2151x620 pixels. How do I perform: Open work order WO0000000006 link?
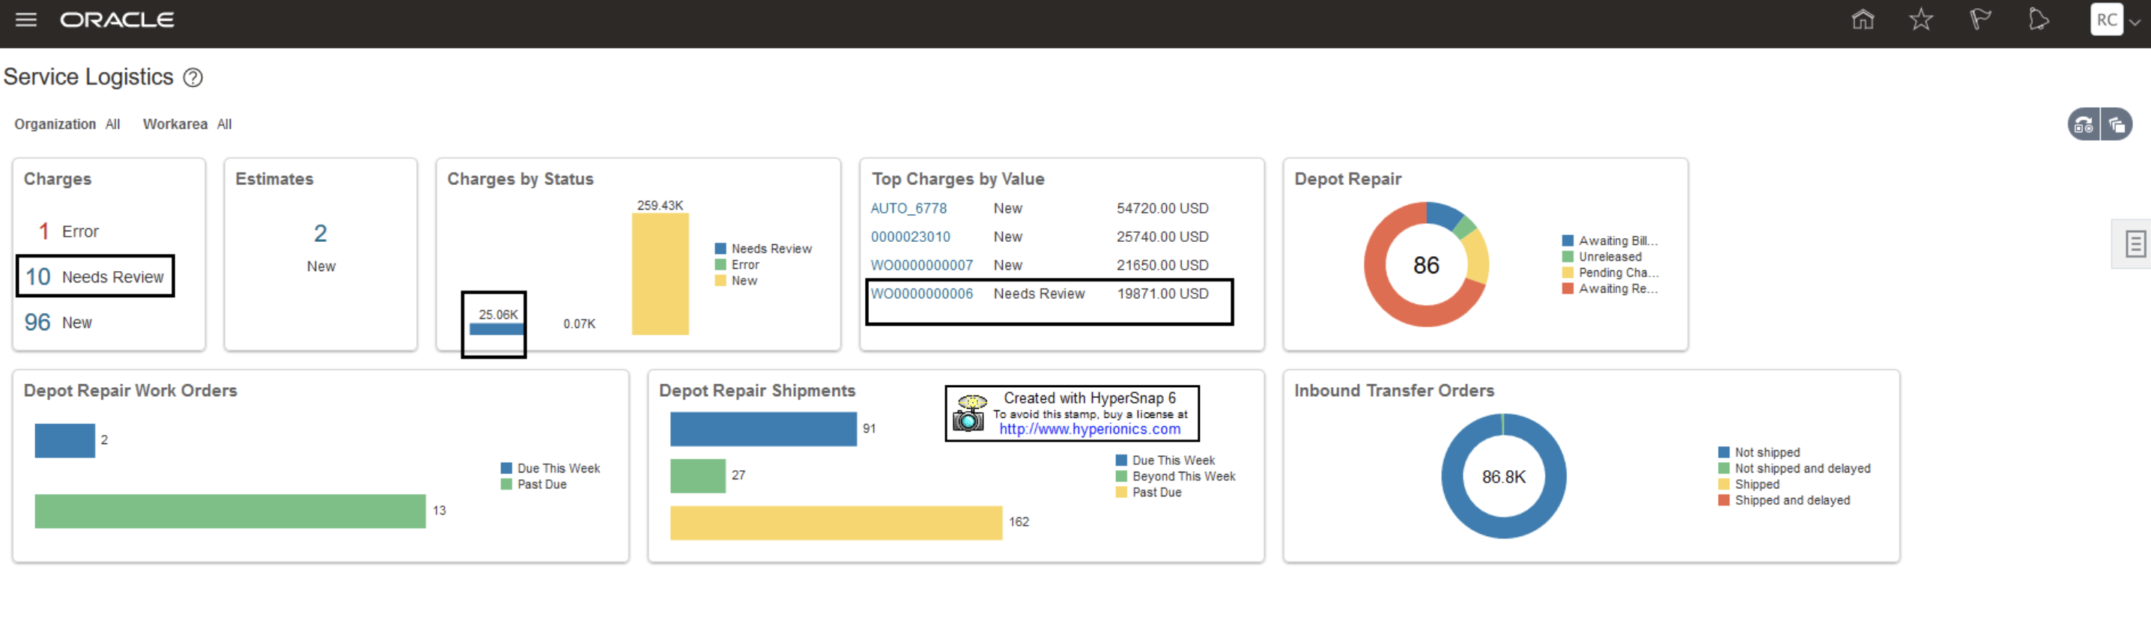922,294
